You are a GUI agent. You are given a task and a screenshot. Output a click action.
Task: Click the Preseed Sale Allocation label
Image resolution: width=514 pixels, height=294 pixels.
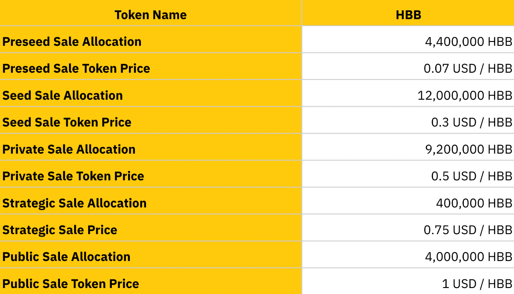coord(72,42)
